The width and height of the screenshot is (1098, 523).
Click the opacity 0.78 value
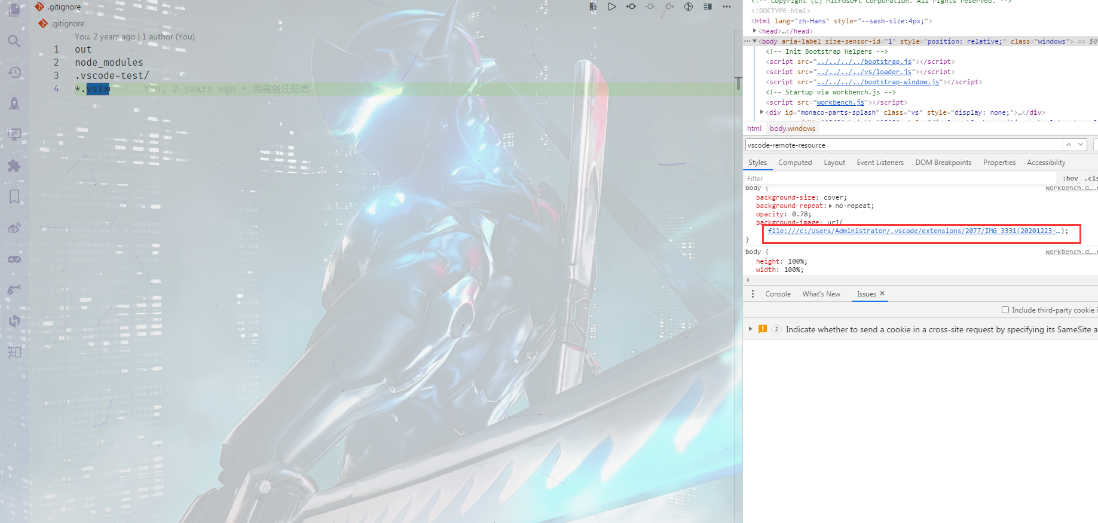click(x=800, y=214)
